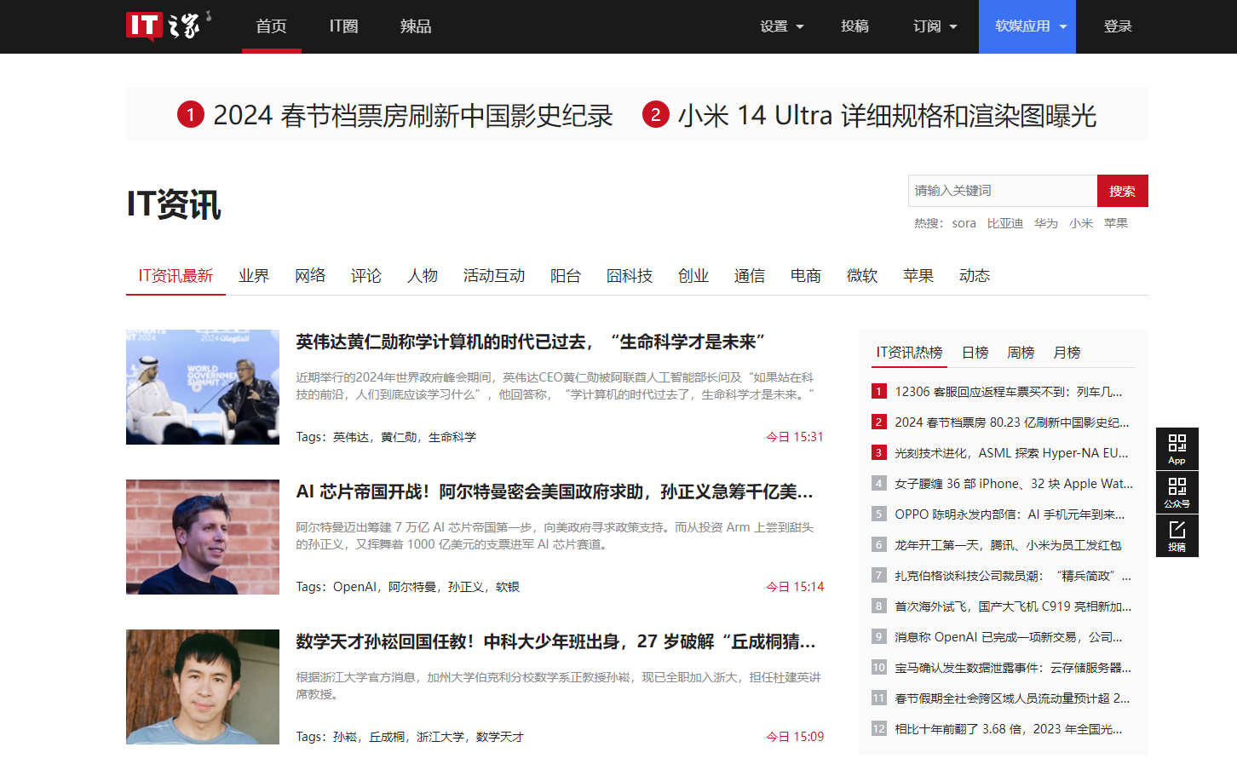1237x770 pixels.
Task: Switch to the 业界 category tab
Action: point(254,276)
